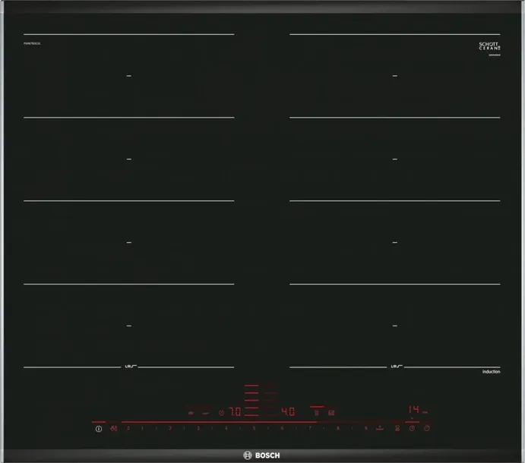The height and width of the screenshot is (463, 525).
Task: Set power level 9 on slider
Action: click(x=366, y=429)
